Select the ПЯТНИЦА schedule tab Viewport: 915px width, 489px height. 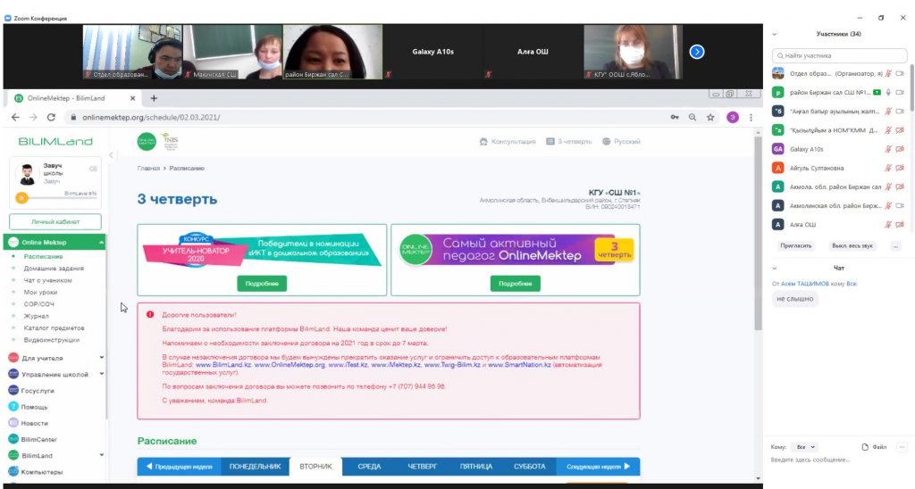point(476,467)
